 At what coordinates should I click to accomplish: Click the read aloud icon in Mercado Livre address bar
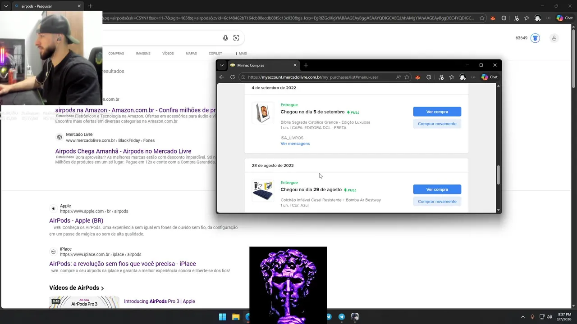[398, 77]
